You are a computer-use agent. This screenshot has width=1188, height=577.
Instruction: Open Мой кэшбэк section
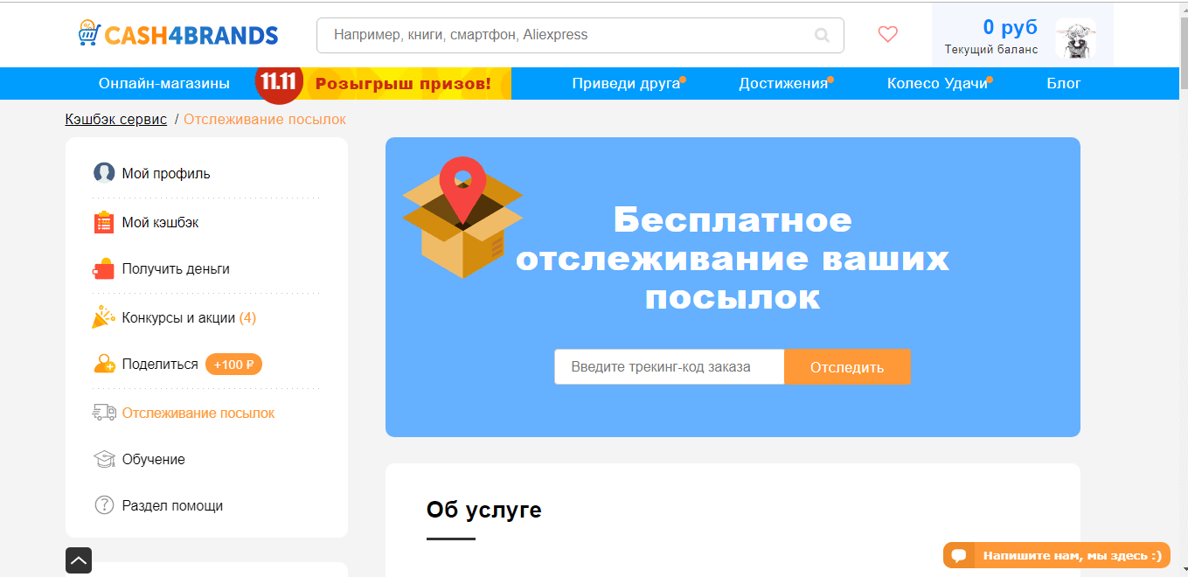pyautogui.click(x=160, y=222)
